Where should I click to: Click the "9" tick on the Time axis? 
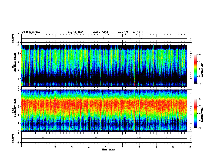coord(173,147)
